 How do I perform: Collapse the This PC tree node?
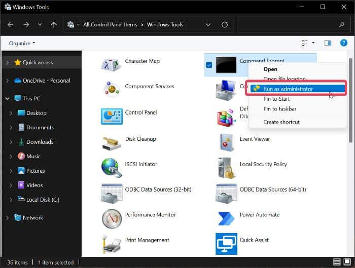tap(7, 98)
